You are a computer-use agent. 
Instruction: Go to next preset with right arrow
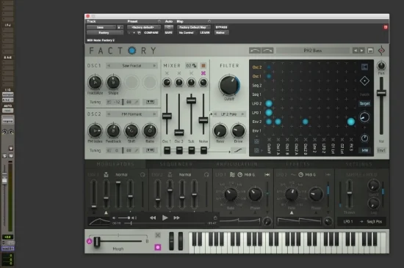[361, 51]
